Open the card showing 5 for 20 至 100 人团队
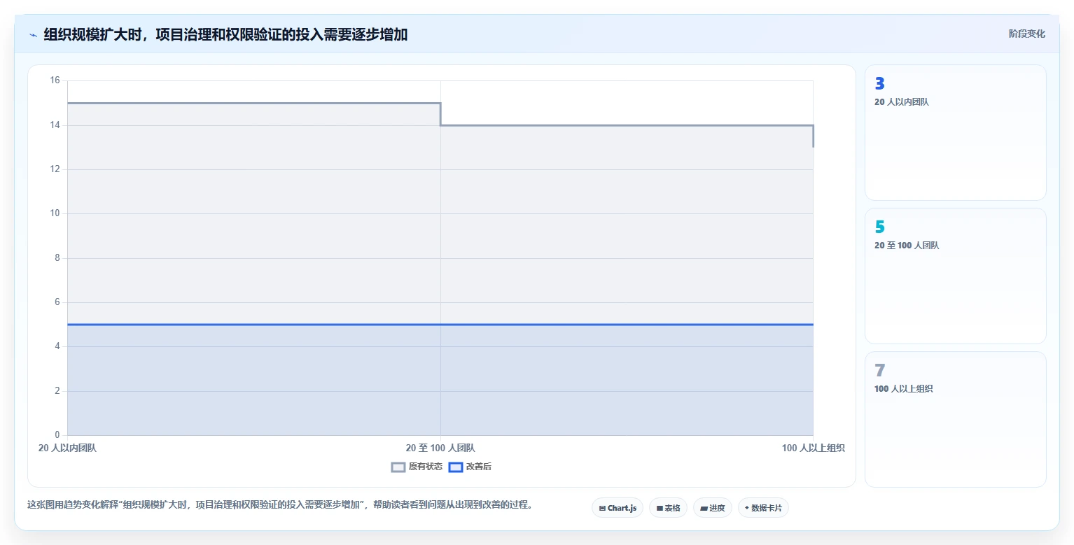The image size is (1074, 545). point(956,276)
